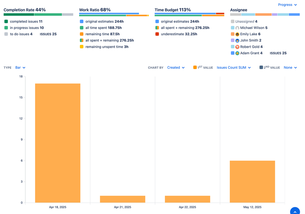Click the yellow remaining unspent time swatch
The image size is (305, 214).
(82, 47)
